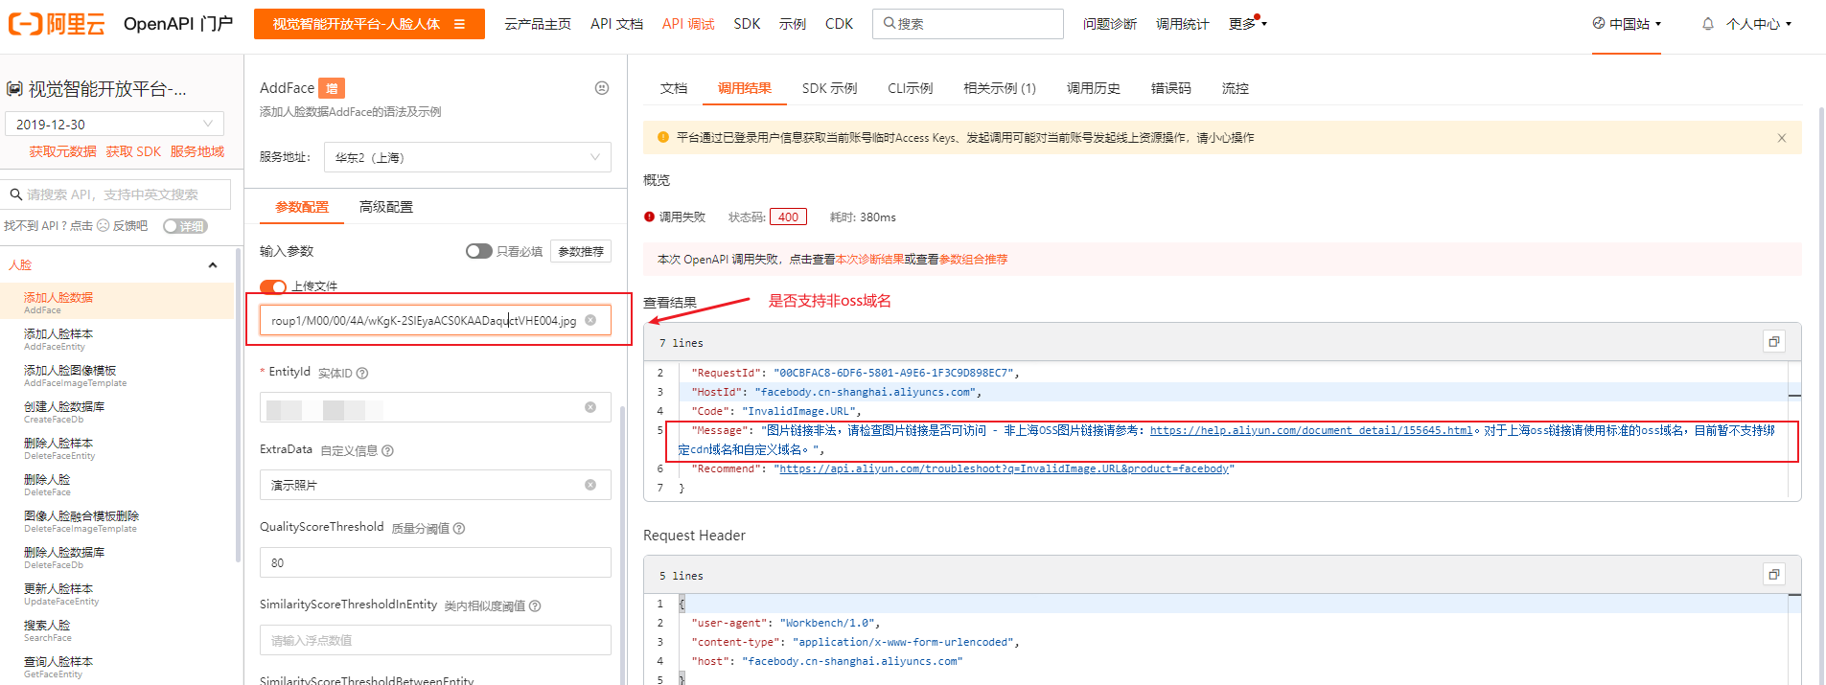Open API 文档 in the top navigation
Screen dimensions: 1826x685
click(616, 24)
